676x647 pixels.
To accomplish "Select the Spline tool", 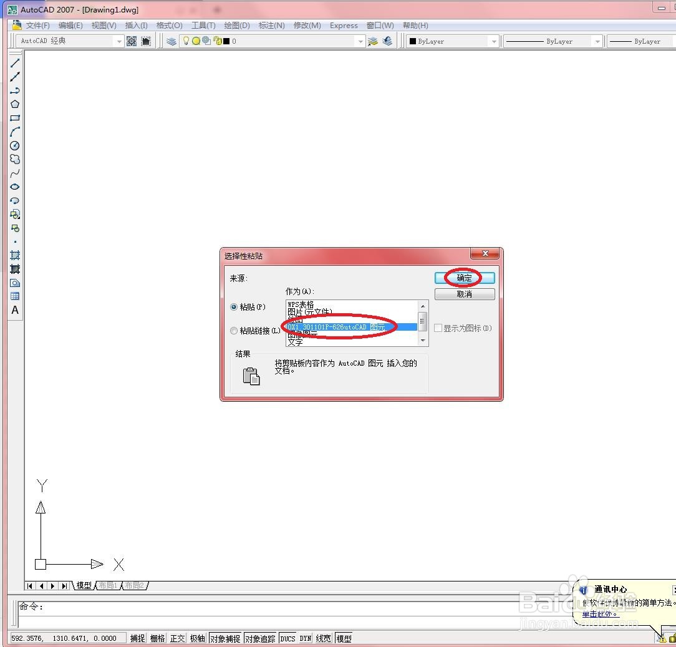I will pyautogui.click(x=15, y=173).
